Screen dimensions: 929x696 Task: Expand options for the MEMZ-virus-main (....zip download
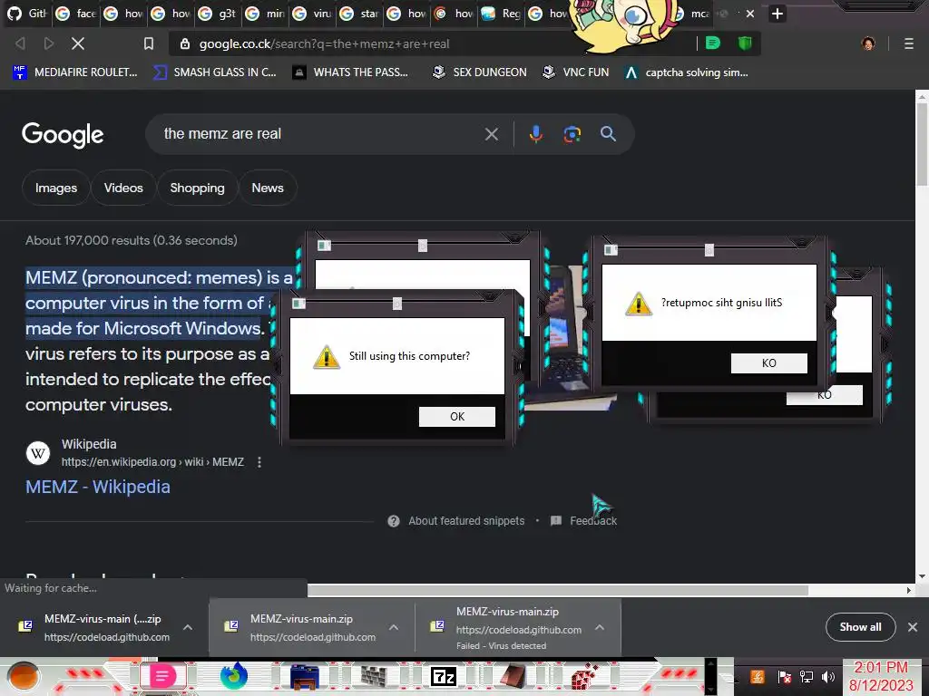(188, 627)
